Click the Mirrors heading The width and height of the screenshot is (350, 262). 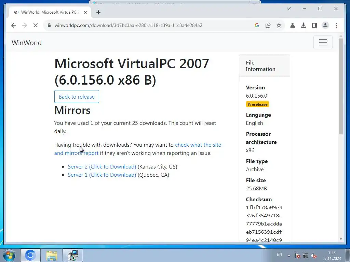[x=72, y=110]
